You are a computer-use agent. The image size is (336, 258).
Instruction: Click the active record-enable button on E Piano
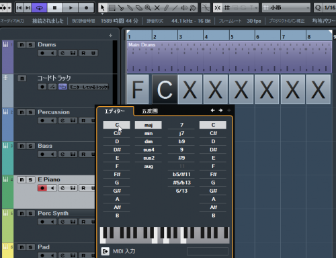point(42,188)
